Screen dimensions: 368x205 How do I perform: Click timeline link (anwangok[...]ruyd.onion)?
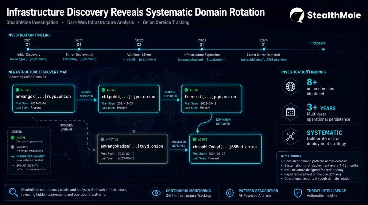pyautogui.click(x=29, y=59)
